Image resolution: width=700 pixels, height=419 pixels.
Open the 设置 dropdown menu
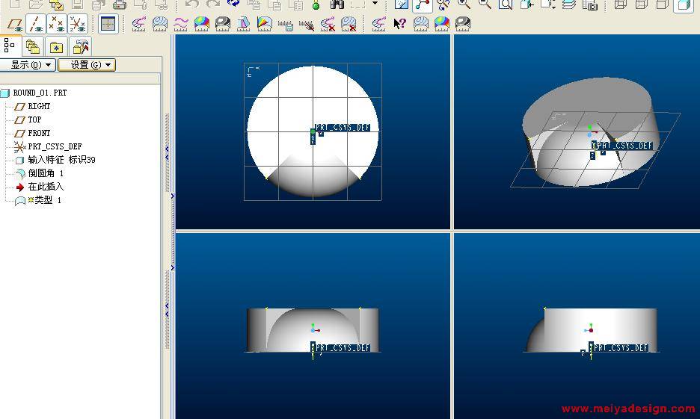[86, 65]
